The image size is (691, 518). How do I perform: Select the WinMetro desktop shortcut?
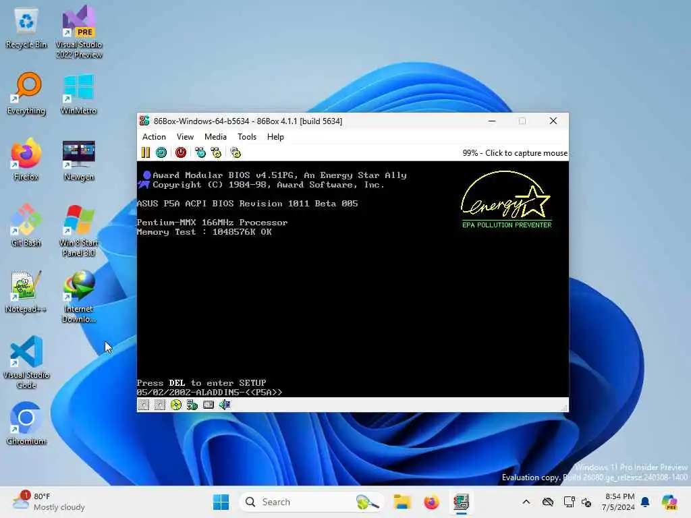78,94
